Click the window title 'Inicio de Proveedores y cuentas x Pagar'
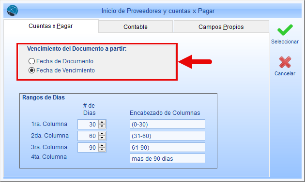 tap(158, 11)
